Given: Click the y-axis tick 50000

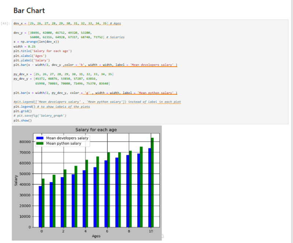Looking at the screenshot, I should click(25, 174).
